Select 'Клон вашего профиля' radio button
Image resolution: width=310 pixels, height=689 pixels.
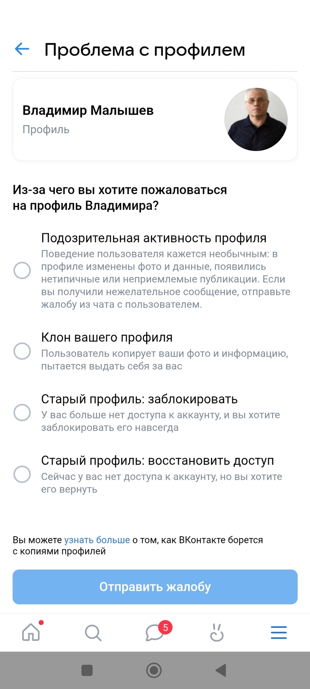(x=22, y=351)
